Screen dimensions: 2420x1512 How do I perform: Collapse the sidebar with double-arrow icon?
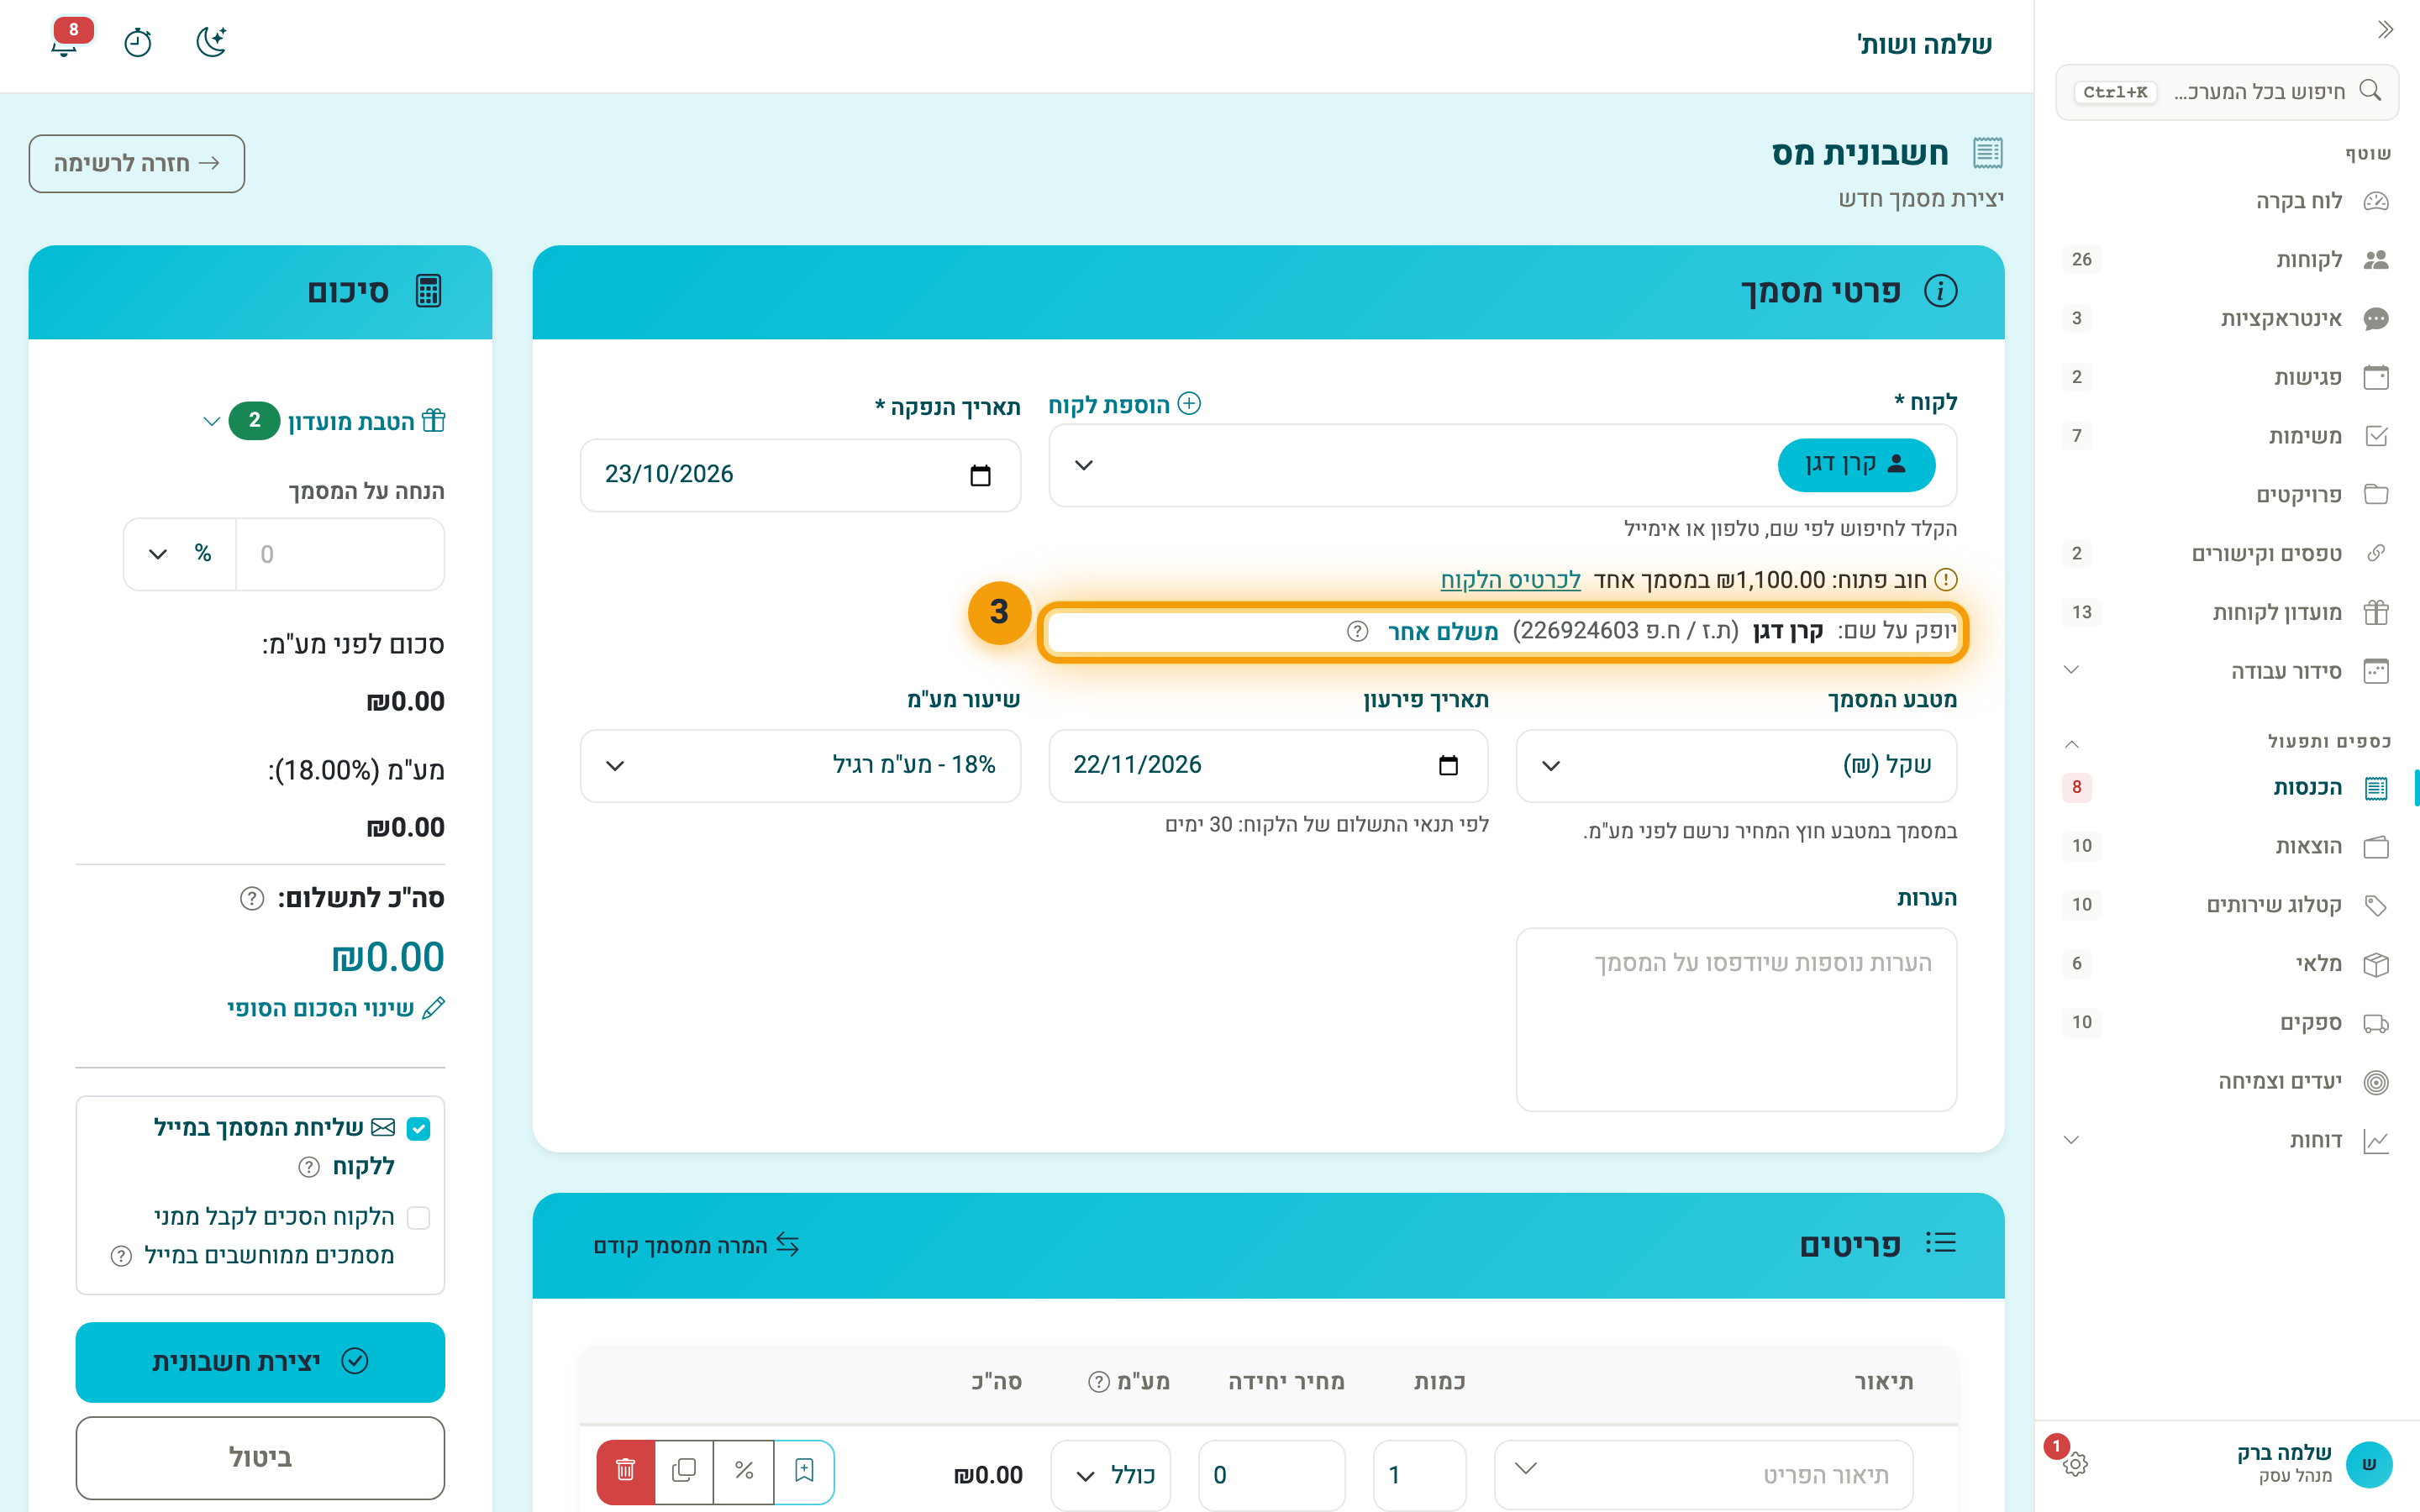click(2385, 30)
